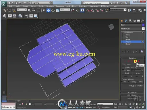Choose the Rectangular Selection Region tool
147x110 pixels.
pos(38,10)
